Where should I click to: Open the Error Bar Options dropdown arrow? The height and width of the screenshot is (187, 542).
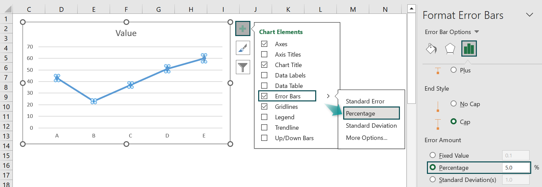coord(477,32)
